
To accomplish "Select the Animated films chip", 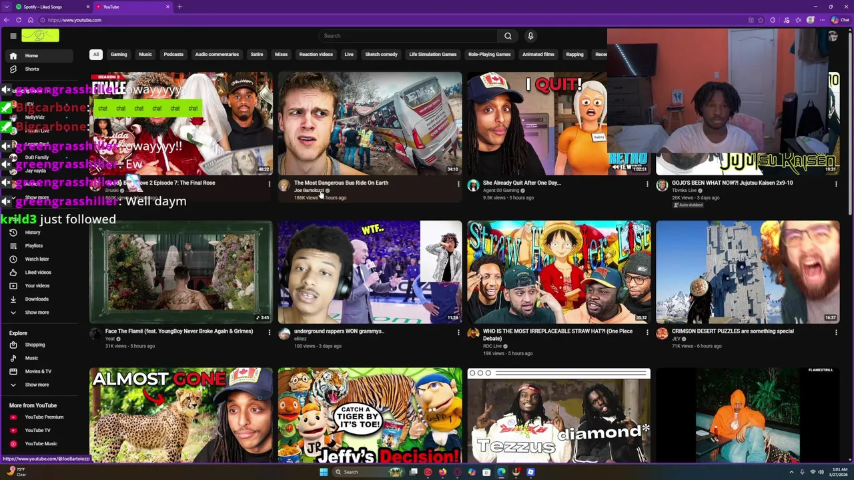I will click(538, 55).
